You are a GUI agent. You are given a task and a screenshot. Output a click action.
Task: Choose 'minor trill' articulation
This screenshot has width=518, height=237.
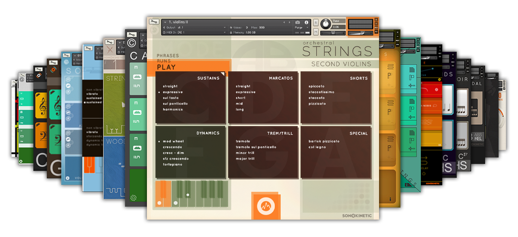246,153
